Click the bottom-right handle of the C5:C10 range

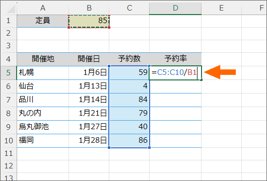pyautogui.click(x=149, y=147)
